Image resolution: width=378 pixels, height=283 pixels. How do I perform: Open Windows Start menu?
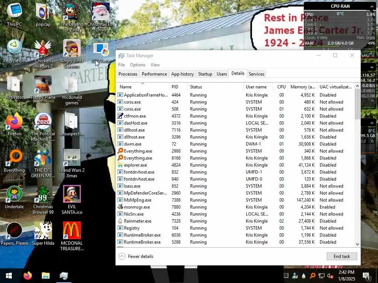point(9,276)
